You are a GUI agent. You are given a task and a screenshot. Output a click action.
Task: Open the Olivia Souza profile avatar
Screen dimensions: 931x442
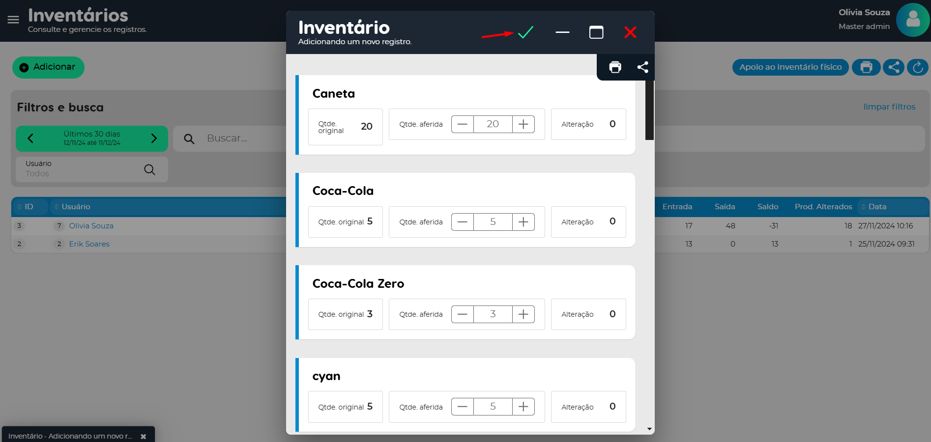[912, 20]
